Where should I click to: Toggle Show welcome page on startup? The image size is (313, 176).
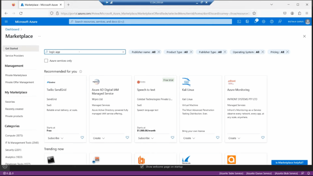pyautogui.click(x=142, y=167)
